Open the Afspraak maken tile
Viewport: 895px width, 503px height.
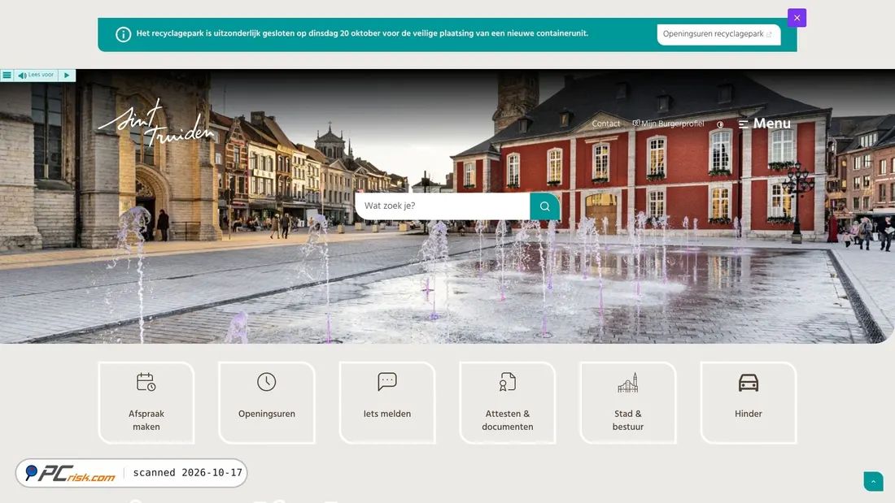(146, 402)
